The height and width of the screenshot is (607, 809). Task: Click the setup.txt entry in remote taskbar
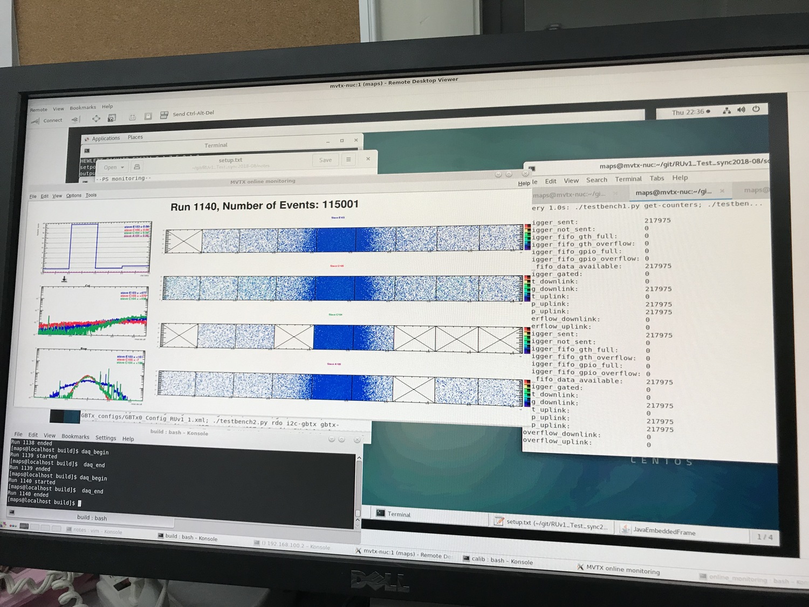click(552, 523)
